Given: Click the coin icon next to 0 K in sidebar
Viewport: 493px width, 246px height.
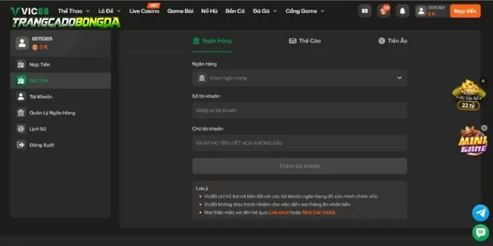Looking at the screenshot, I should 35,47.
